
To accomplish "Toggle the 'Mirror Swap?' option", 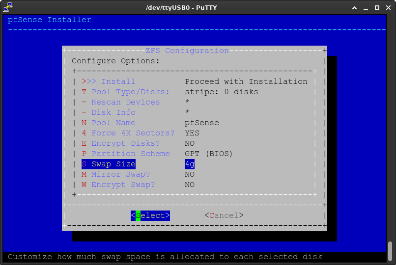I will 115,175.
